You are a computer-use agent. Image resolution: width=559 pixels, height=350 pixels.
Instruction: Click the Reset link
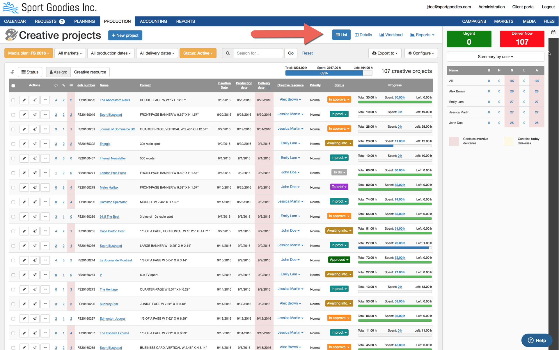point(307,53)
